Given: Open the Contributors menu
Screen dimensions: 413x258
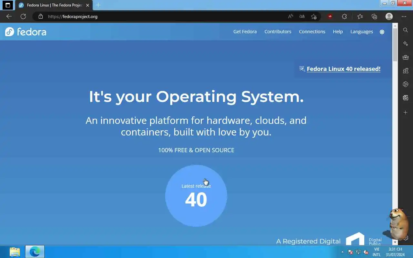Looking at the screenshot, I should pos(278,32).
